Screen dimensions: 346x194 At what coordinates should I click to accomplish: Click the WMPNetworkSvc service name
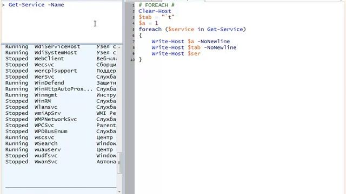tap(56, 119)
